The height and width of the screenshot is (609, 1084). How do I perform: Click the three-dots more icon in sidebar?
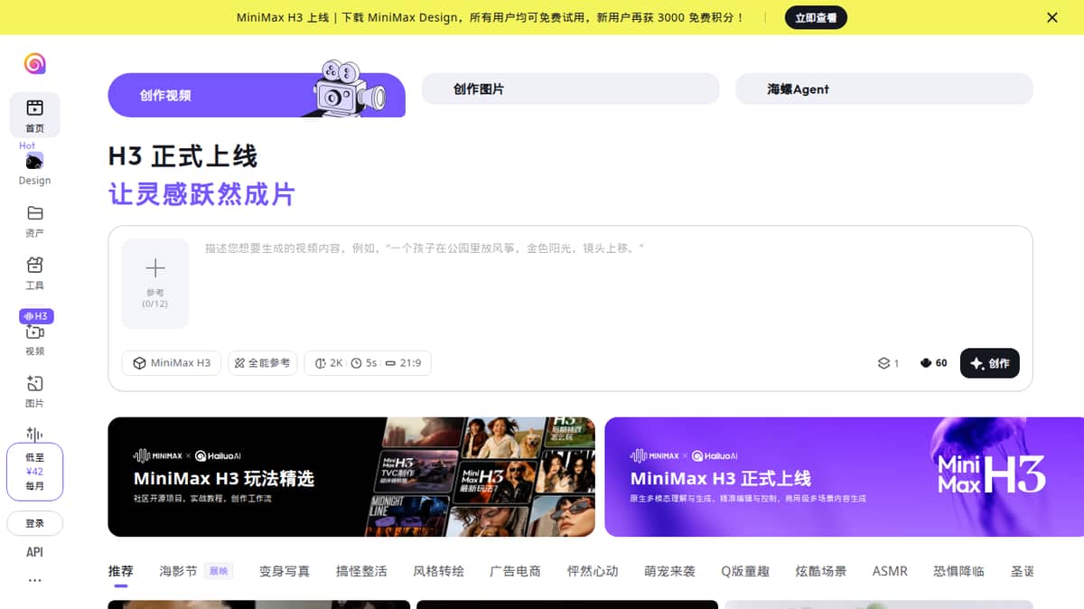point(34,580)
